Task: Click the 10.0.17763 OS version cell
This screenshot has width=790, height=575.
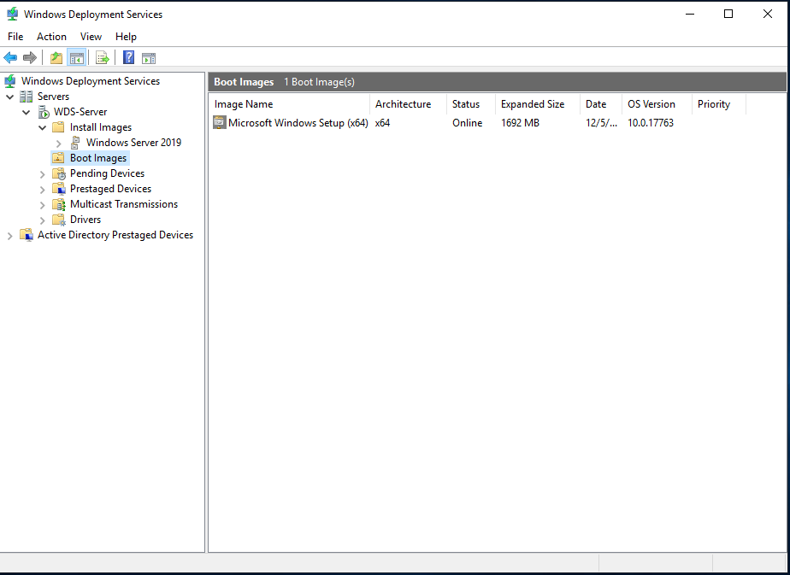Action: [x=651, y=123]
